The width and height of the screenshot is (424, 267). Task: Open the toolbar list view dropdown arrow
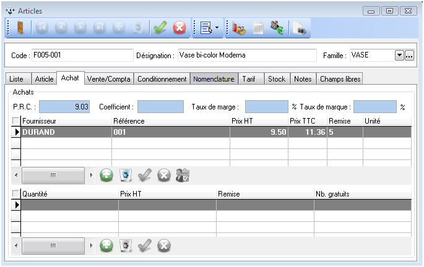coord(217,28)
